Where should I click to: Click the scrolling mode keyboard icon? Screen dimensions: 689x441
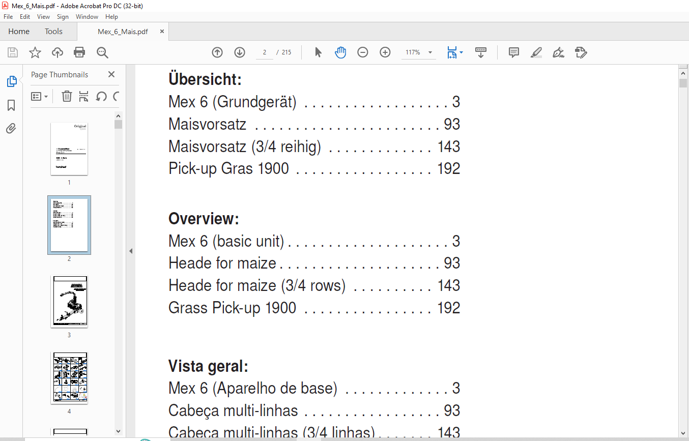point(481,52)
